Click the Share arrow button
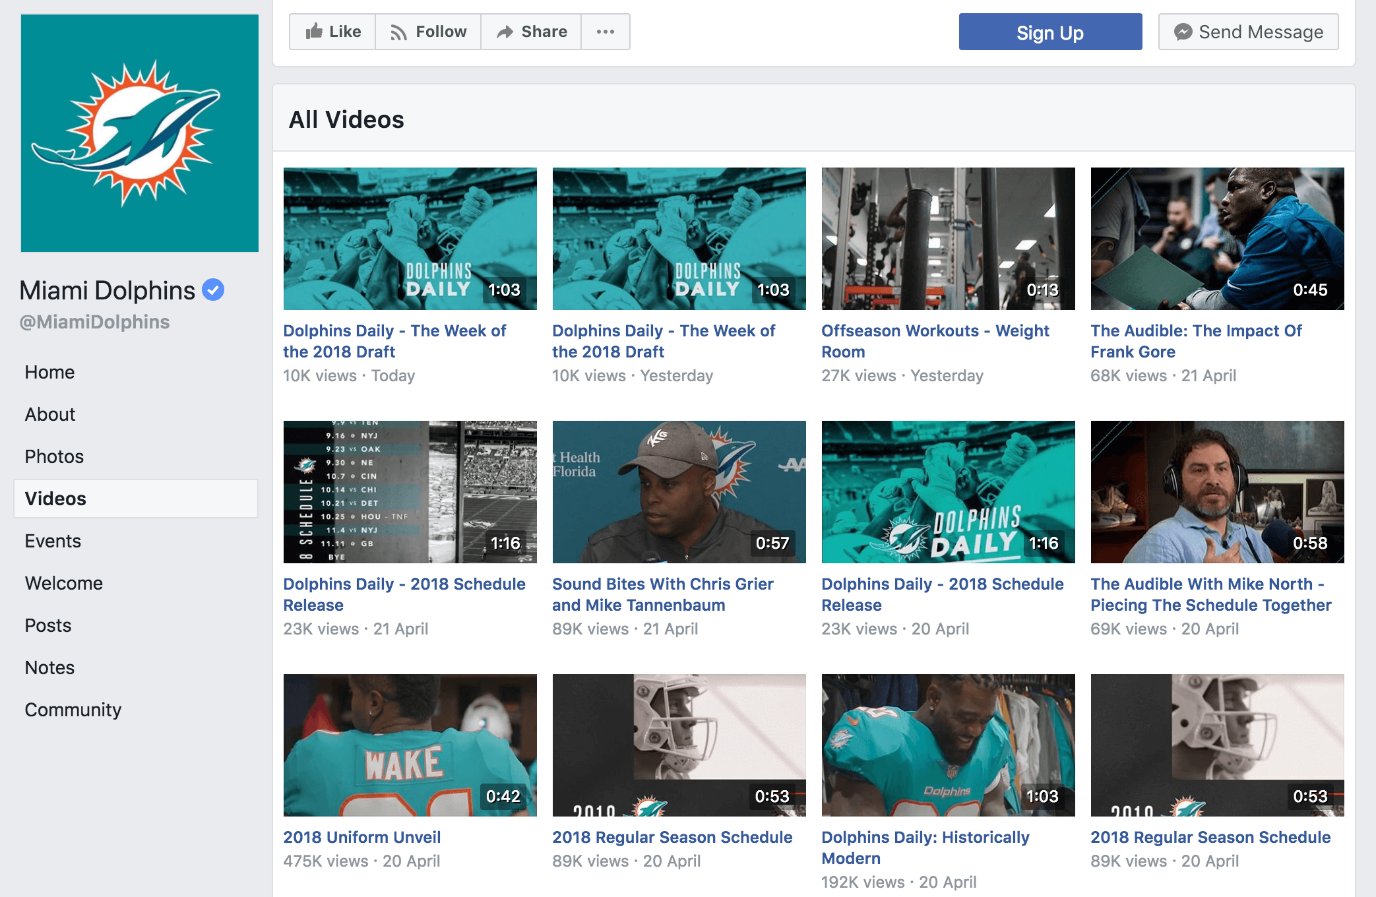Image resolution: width=1376 pixels, height=897 pixels. point(531,32)
